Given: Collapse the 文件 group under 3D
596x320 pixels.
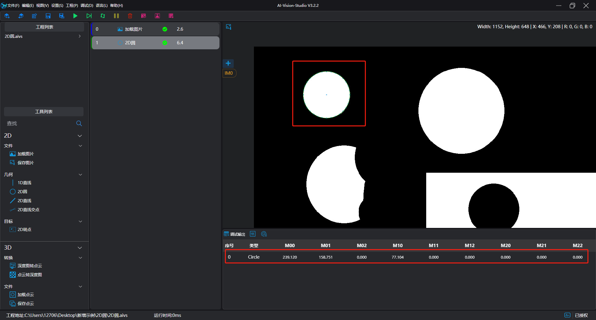Looking at the screenshot, I should tap(80, 287).
